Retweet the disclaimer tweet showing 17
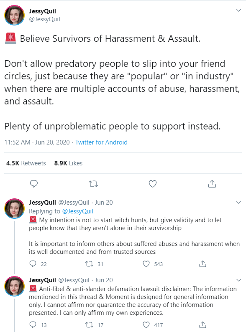This screenshot has width=246, height=332. coord(89,324)
